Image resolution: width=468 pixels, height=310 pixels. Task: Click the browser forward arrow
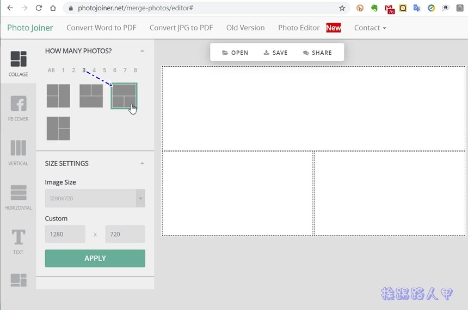[24, 8]
